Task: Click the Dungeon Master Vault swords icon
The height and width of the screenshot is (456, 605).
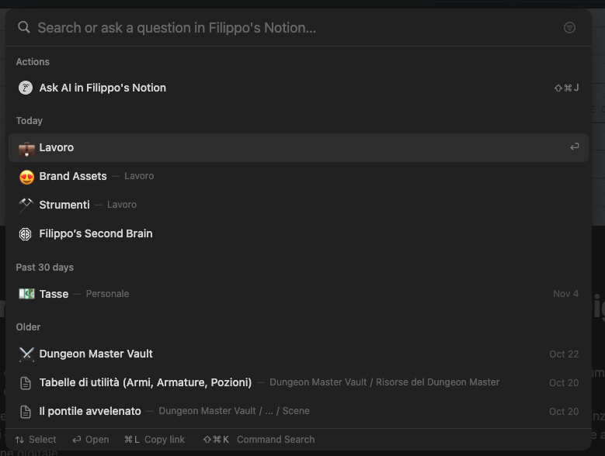Action: click(26, 354)
